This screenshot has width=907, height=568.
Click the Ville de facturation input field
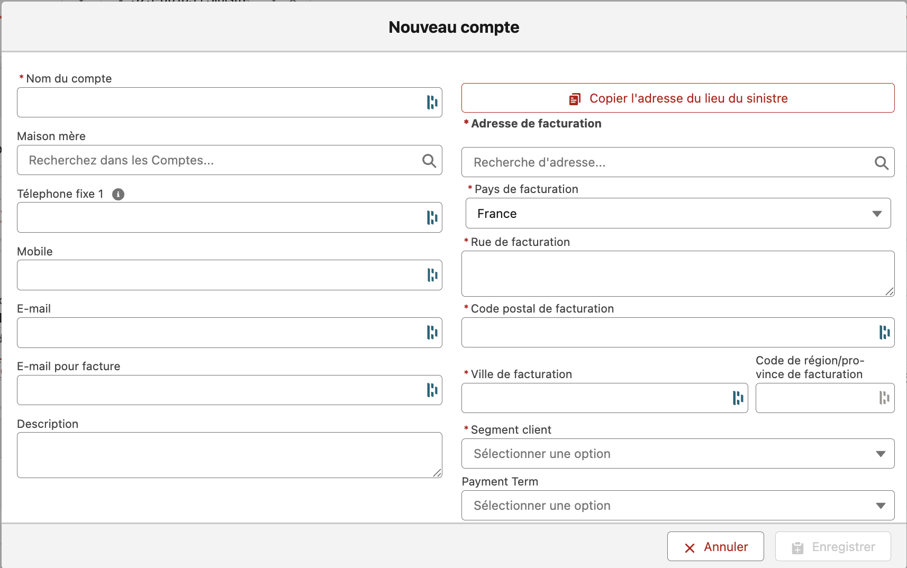605,398
